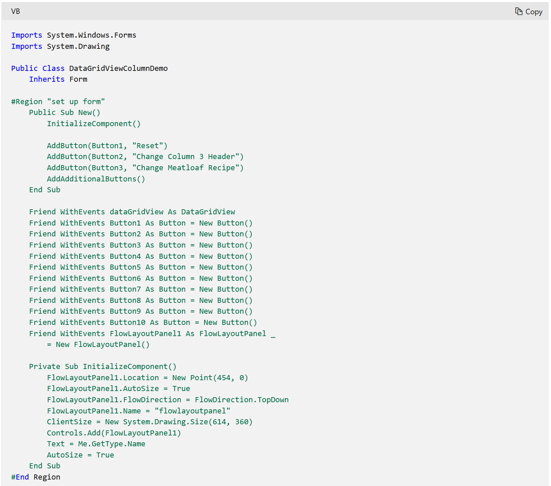The width and height of the screenshot is (551, 486).
Task: Select the FlowLayoutPanel1 declaration
Action: 152,333
